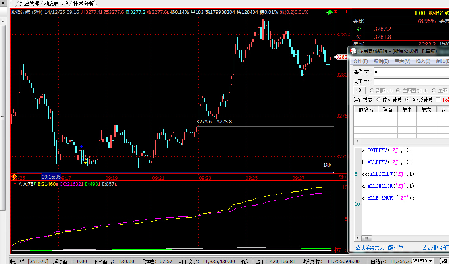This screenshot has width=449, height=264.
Task: Click the 手续费 67.57 status entry
Action: 156,261
